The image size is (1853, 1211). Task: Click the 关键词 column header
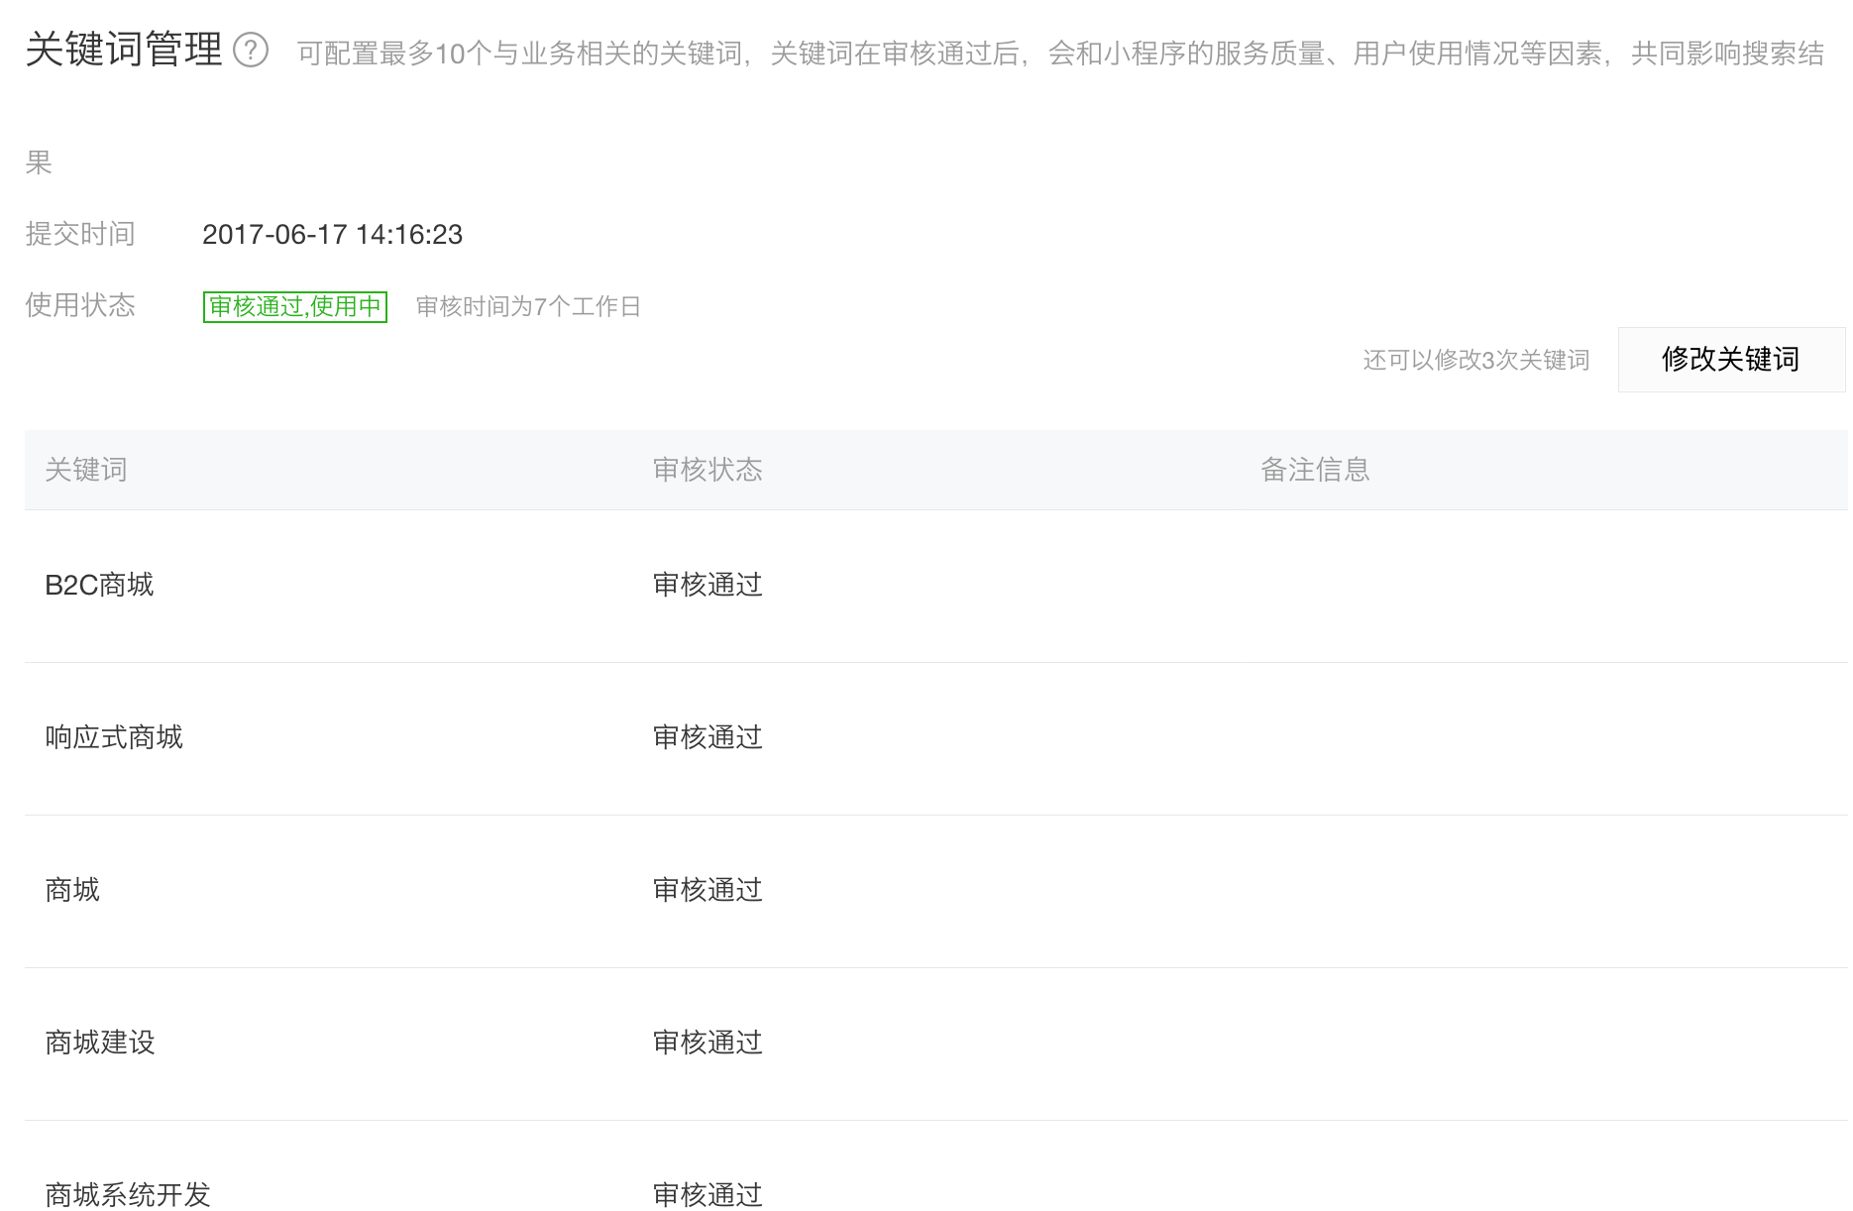coord(86,470)
